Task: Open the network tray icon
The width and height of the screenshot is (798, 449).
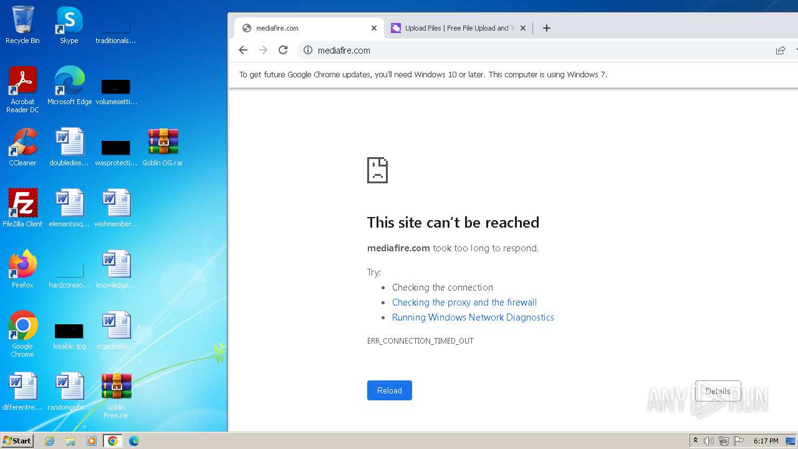Action: 724,441
